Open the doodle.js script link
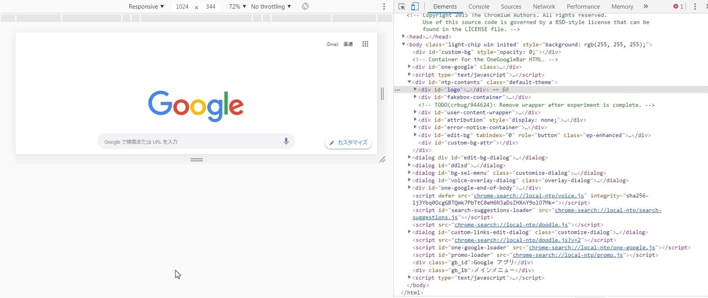The width and height of the screenshot is (708, 298). [x=511, y=225]
